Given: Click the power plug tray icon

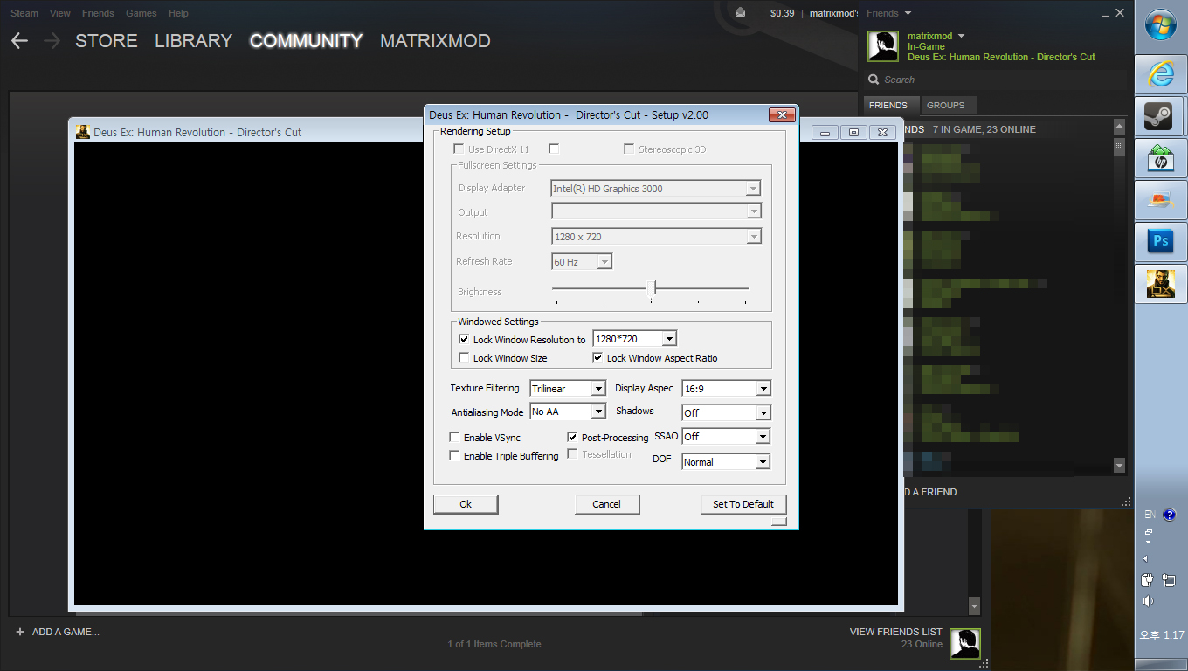Looking at the screenshot, I should pyautogui.click(x=1149, y=580).
